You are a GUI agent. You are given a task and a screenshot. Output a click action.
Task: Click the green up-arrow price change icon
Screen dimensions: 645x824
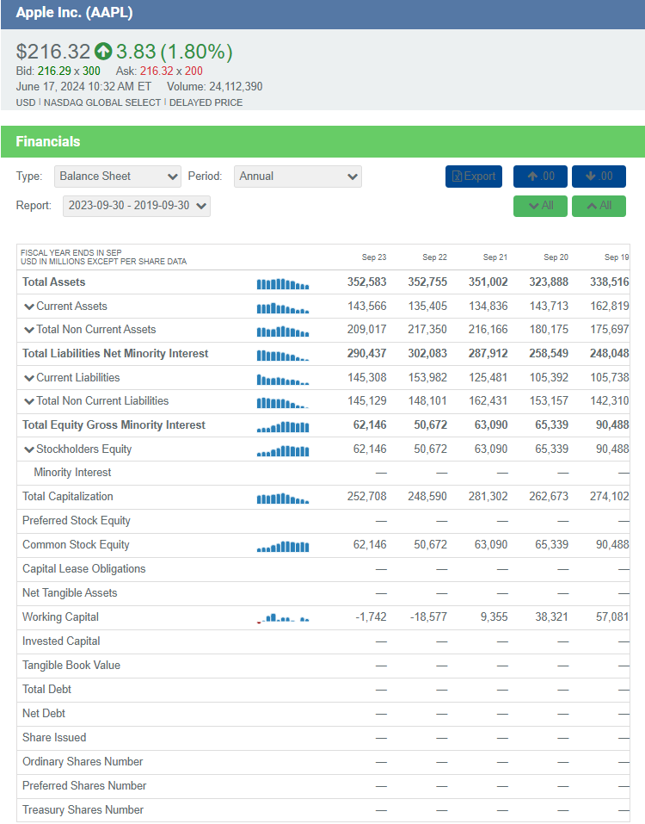pos(103,51)
